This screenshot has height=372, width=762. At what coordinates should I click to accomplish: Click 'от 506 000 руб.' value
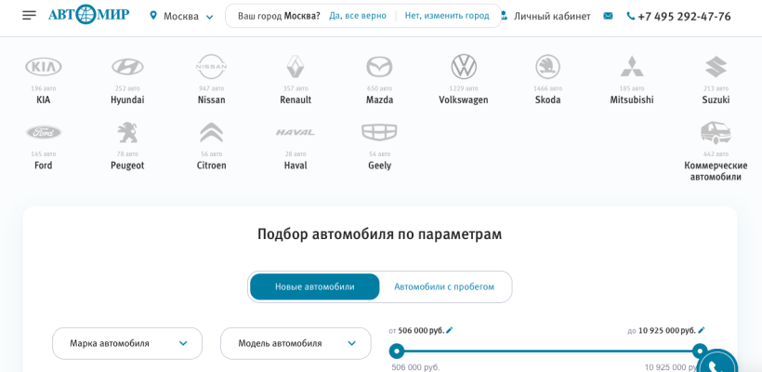[416, 331]
